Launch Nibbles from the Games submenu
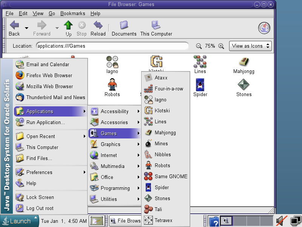This screenshot has width=302, height=227. (x=165, y=154)
